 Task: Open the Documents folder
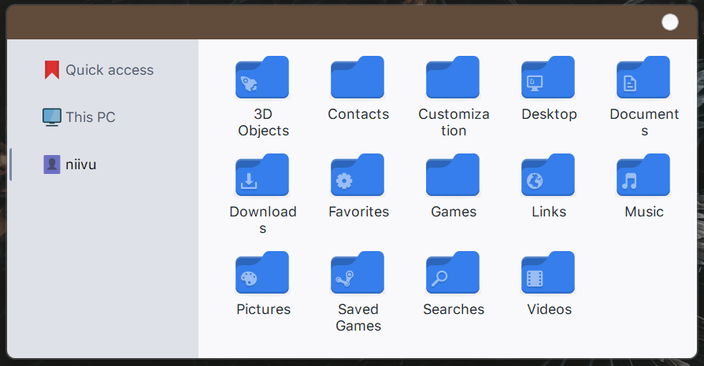tap(643, 79)
